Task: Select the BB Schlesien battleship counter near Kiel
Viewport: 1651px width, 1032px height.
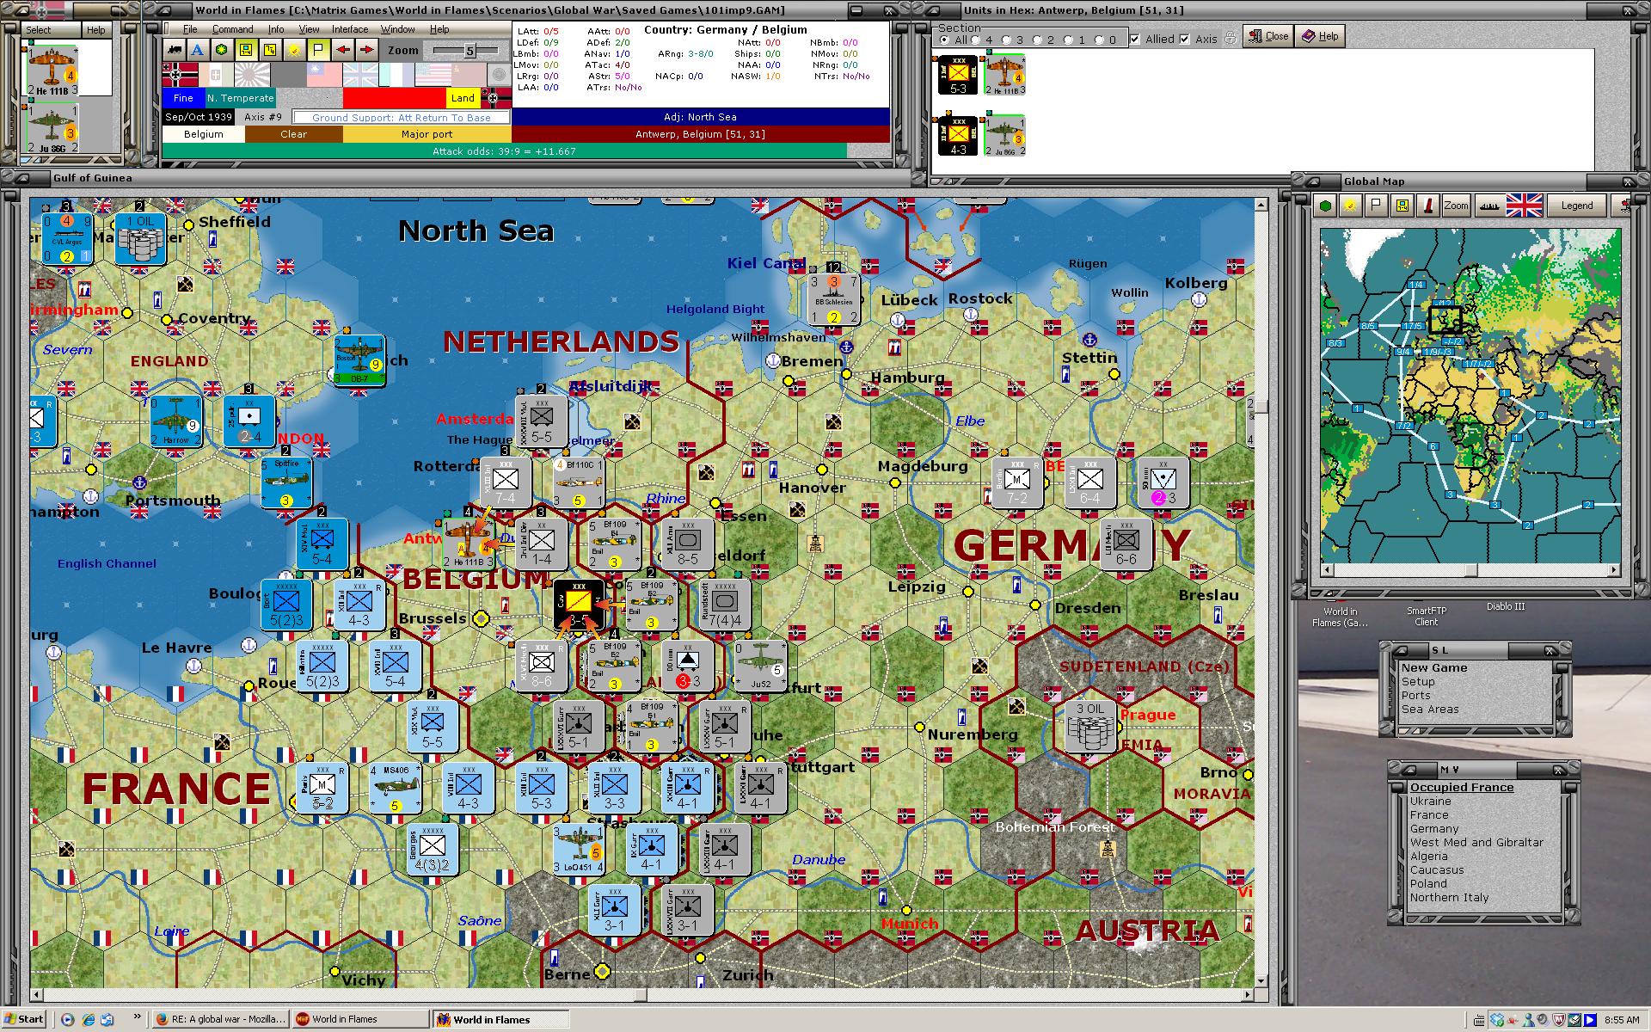Action: [833, 299]
